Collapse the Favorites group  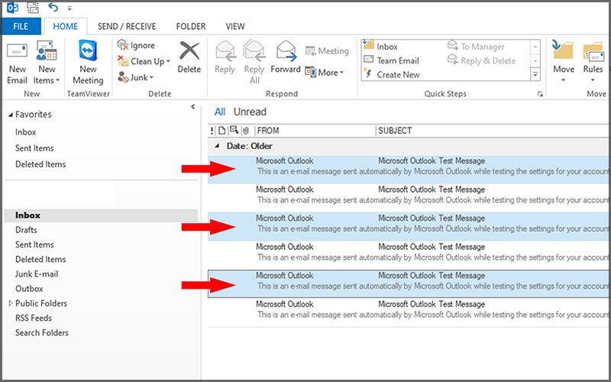click(11, 115)
